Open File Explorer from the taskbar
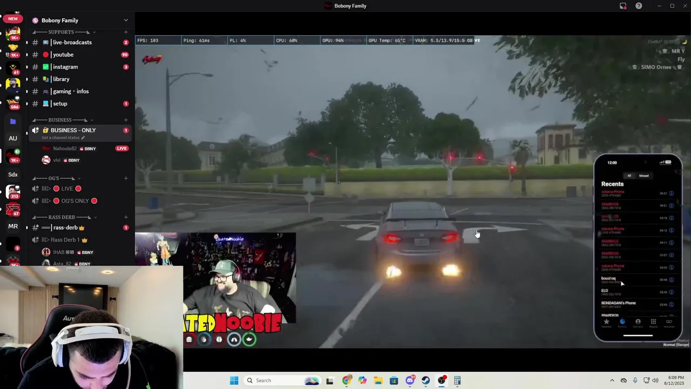The image size is (691, 389). [x=378, y=380]
